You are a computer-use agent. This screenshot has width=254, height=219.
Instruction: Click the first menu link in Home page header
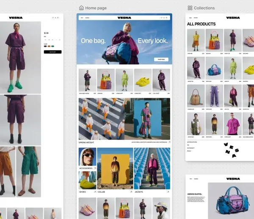(82, 18)
